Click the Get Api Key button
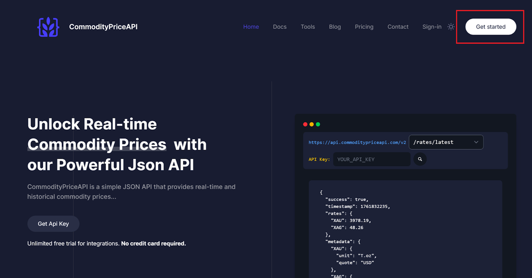 click(x=53, y=224)
